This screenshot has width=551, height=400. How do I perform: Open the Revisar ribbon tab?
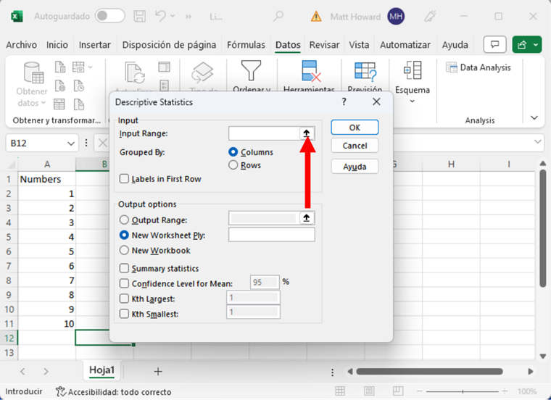[x=324, y=45]
